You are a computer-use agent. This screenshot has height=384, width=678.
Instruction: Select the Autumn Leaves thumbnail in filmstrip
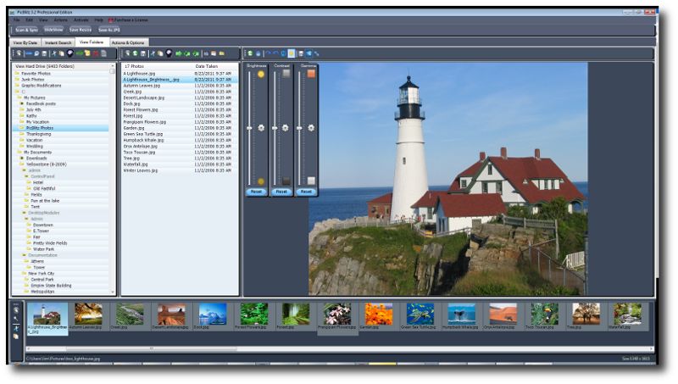pos(88,315)
